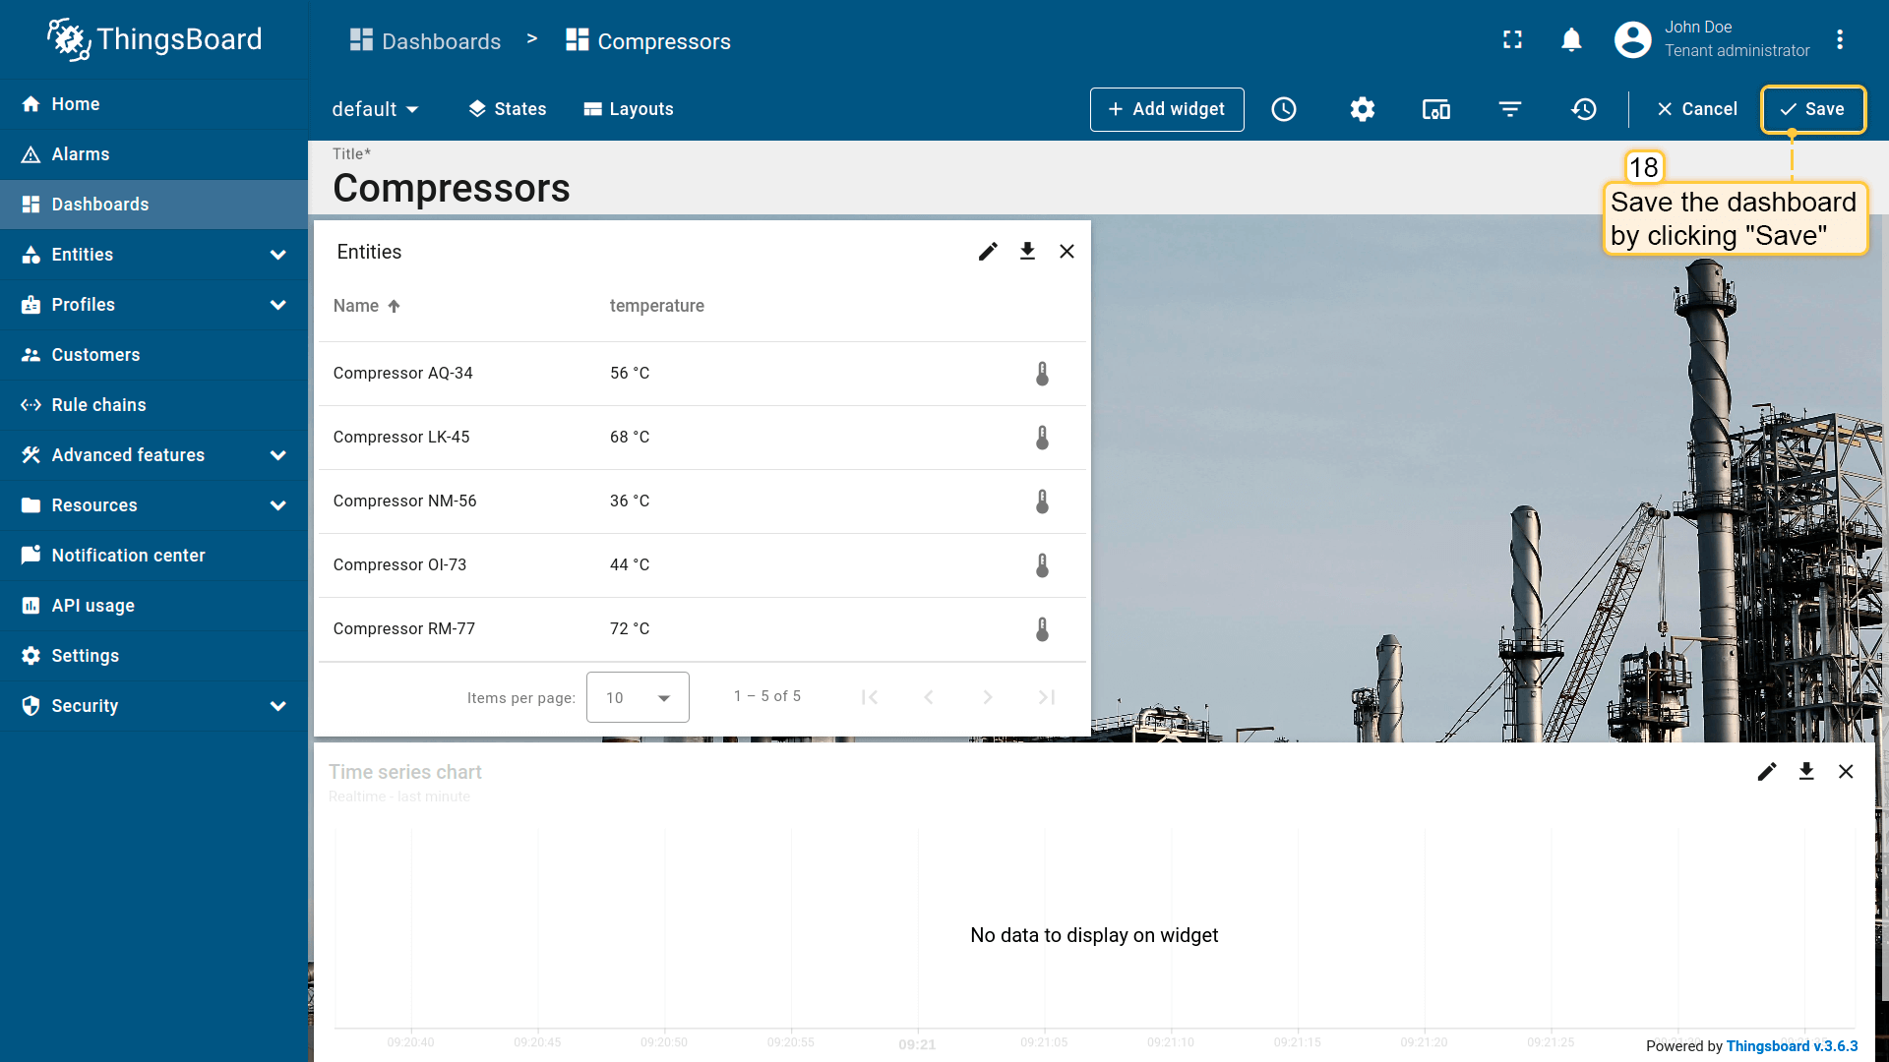This screenshot has height=1062, width=1889.
Task: Open dashboard settings gear icon
Action: tap(1362, 109)
